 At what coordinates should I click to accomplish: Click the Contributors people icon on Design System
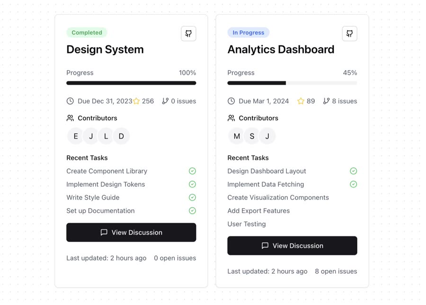tap(70, 118)
